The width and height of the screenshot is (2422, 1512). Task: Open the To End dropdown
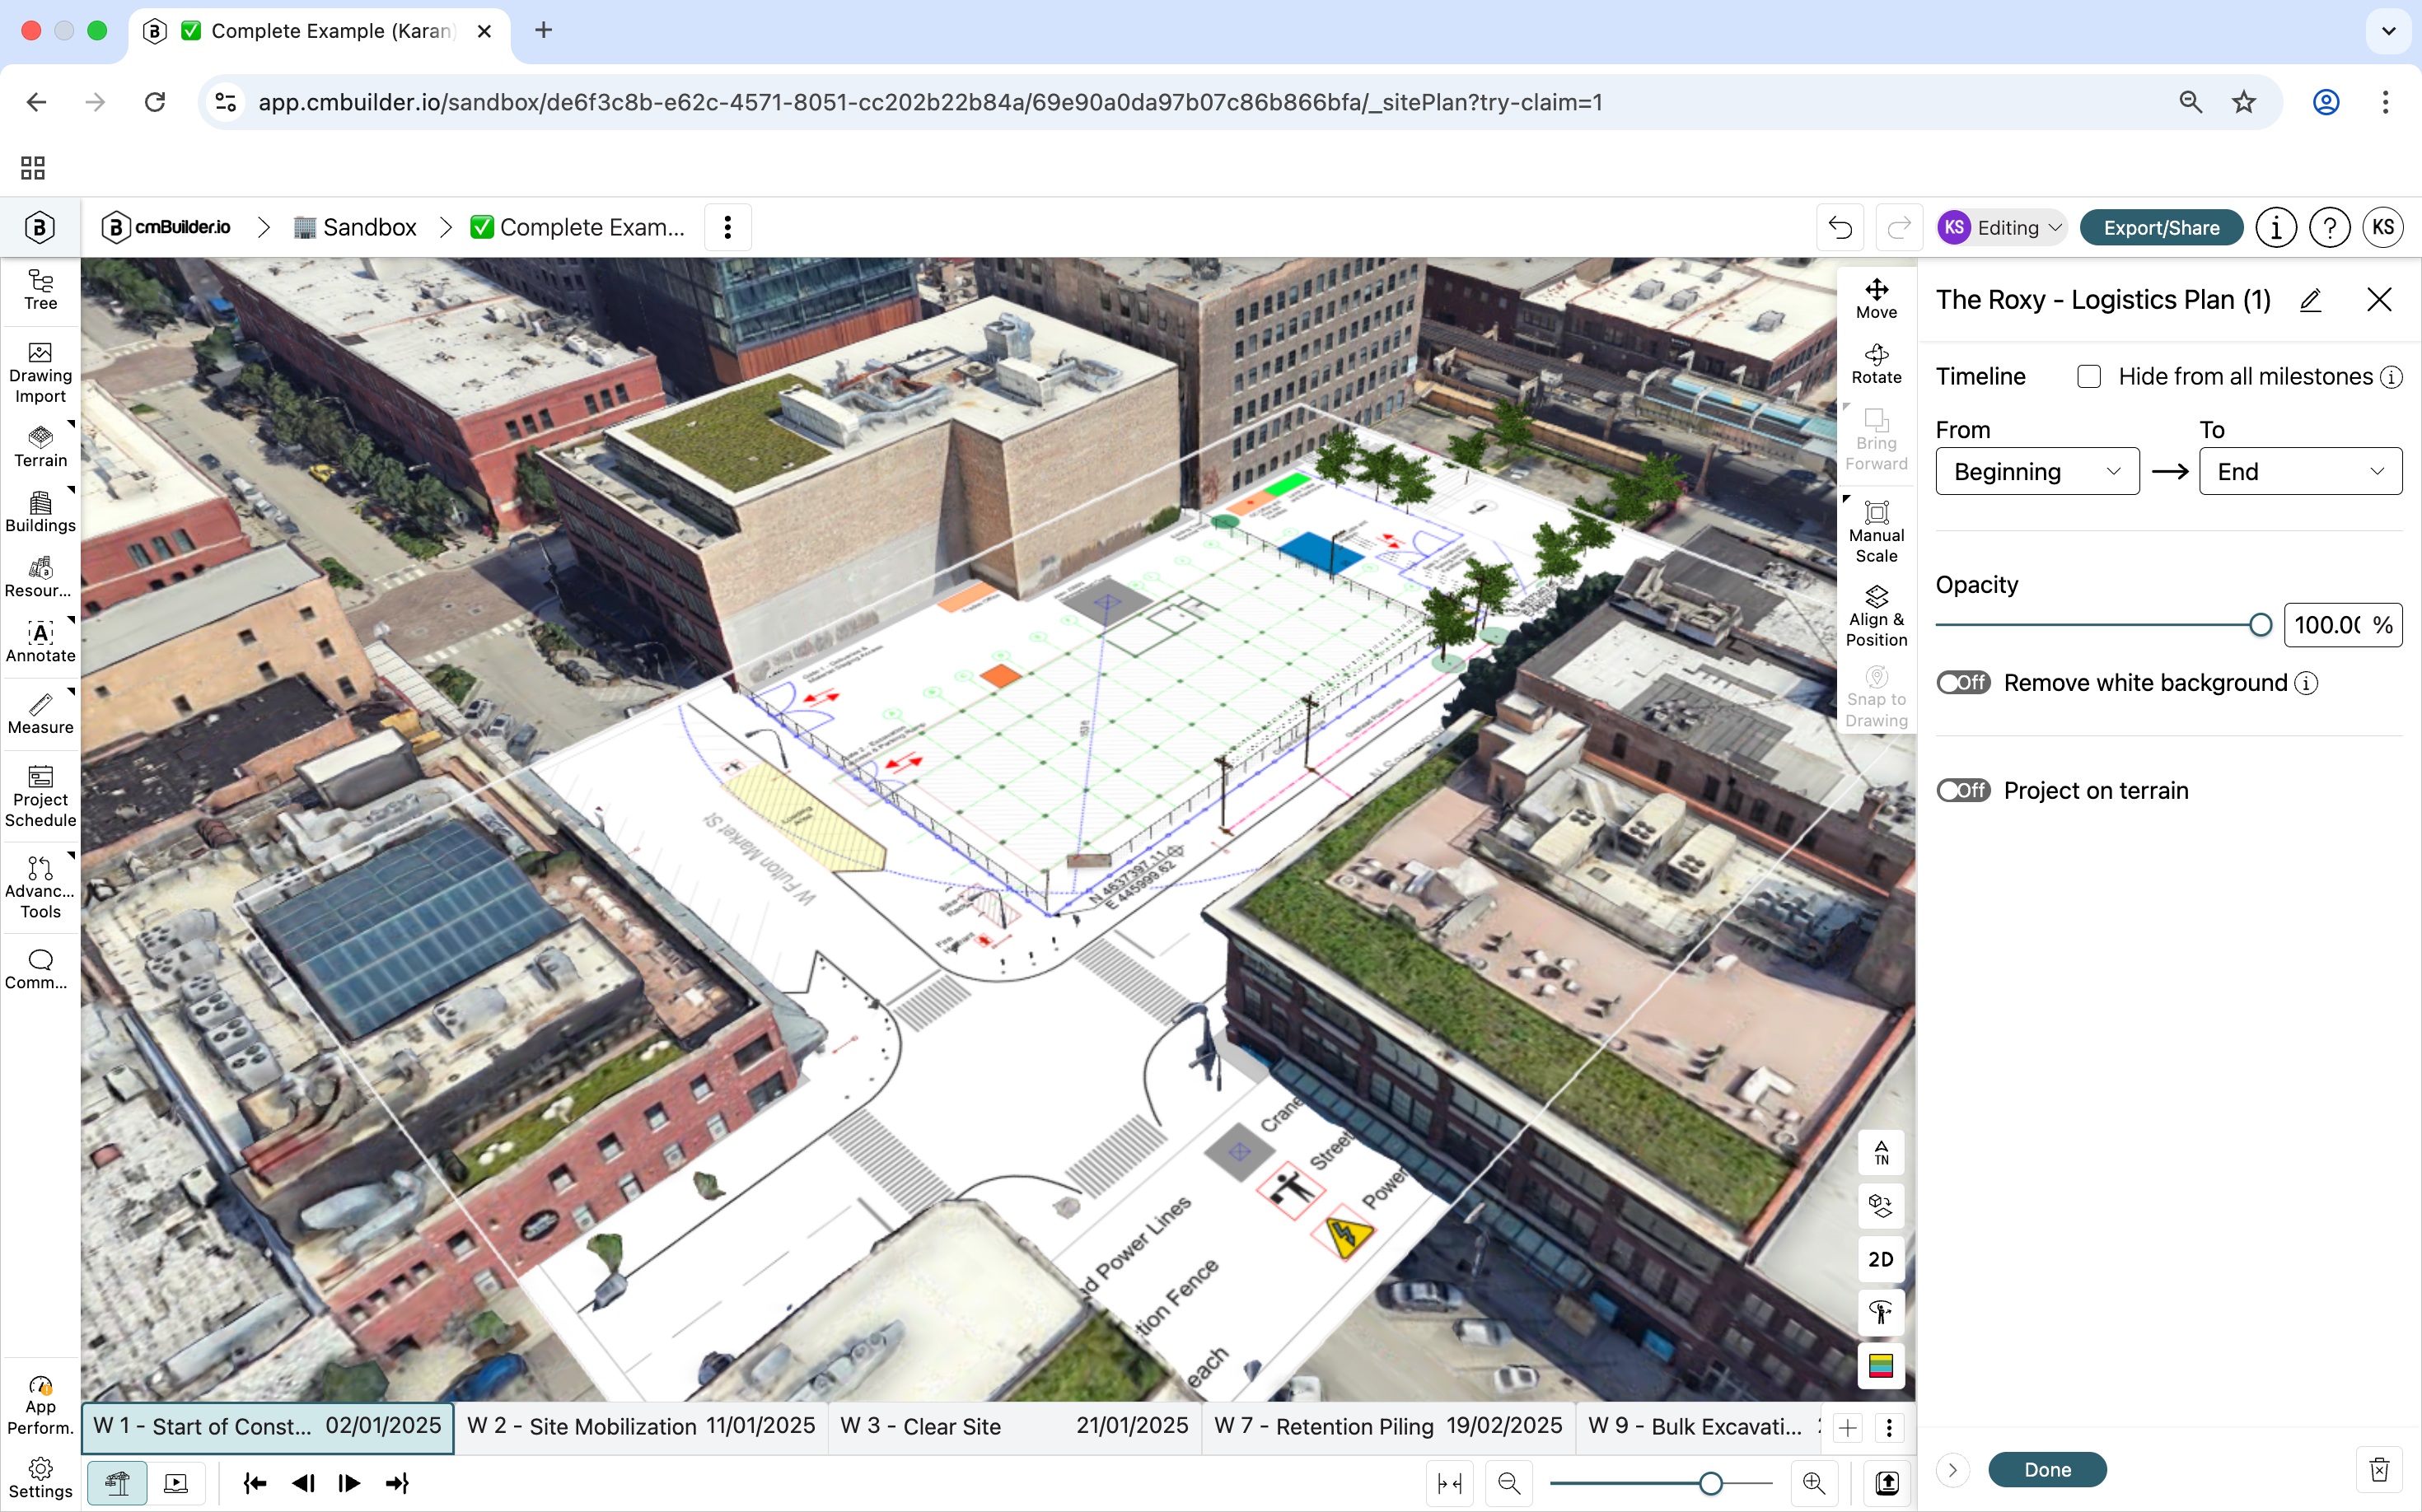point(2300,471)
